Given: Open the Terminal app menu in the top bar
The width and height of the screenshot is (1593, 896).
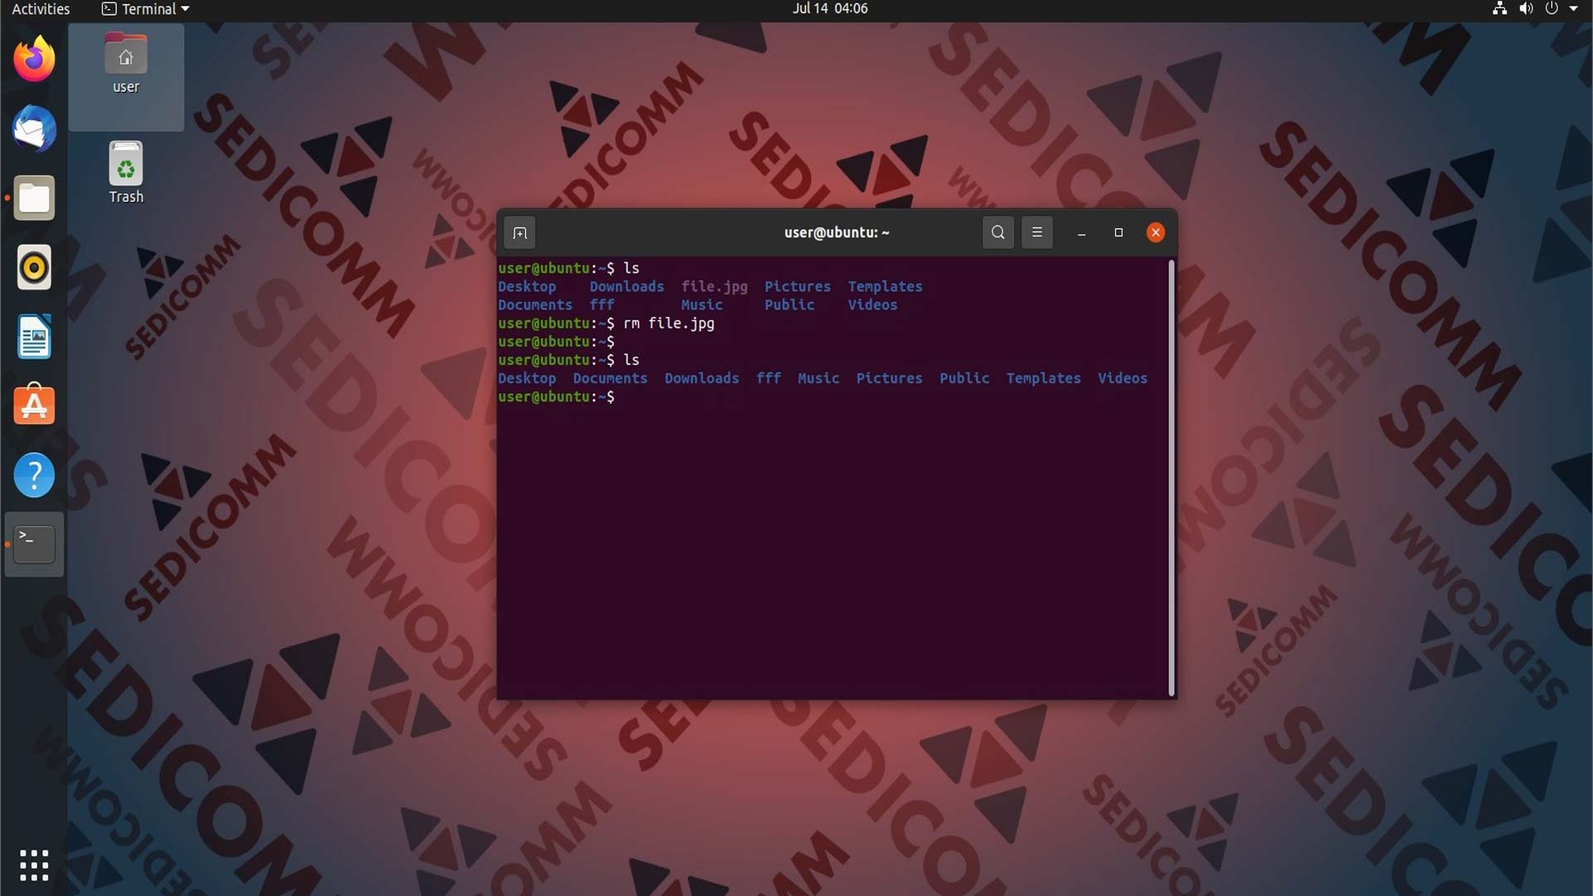Looking at the screenshot, I should (x=146, y=9).
